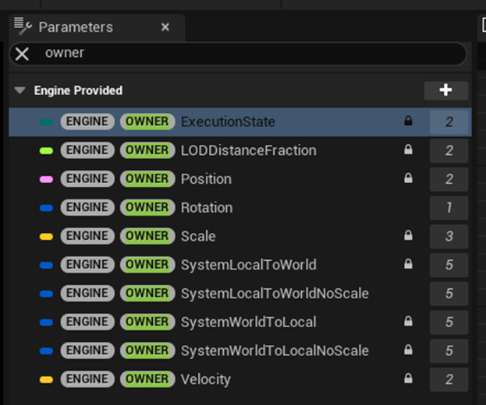This screenshot has width=486, height=405.
Task: Click OWNER badge on ExecutionState row
Action: [x=147, y=121]
